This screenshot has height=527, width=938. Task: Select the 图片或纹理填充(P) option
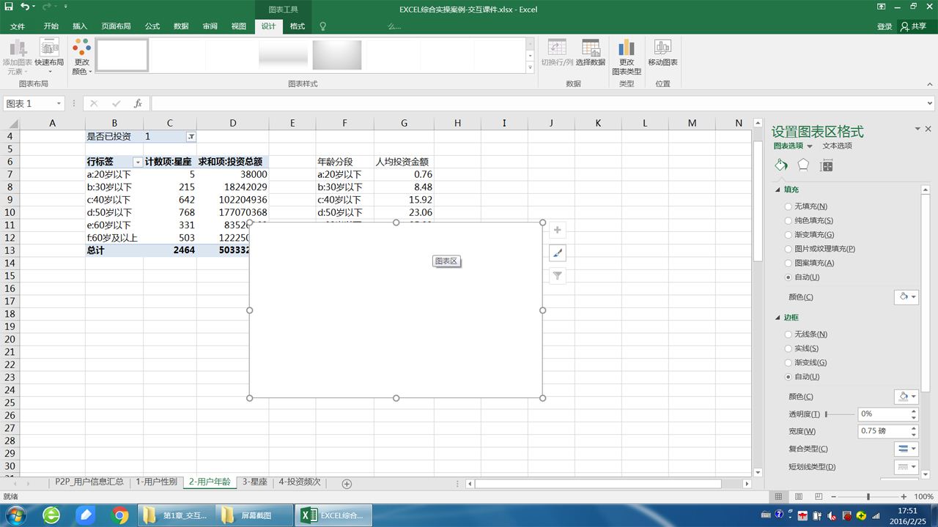point(819,249)
